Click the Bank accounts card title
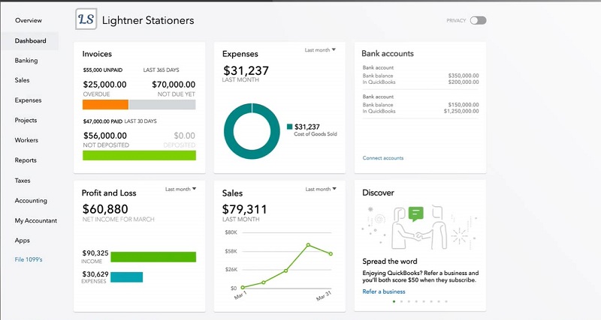Viewport: 601px width, 320px height. point(388,53)
